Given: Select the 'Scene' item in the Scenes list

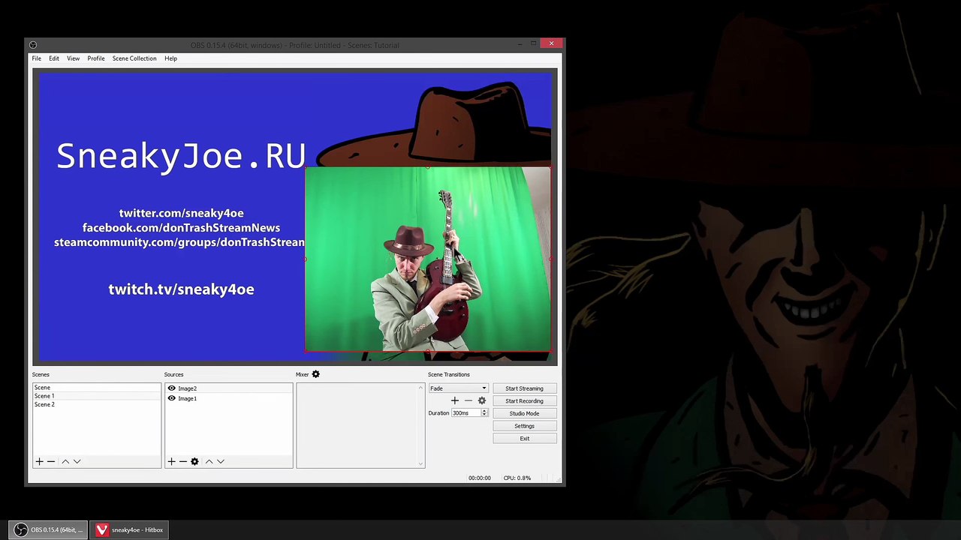Looking at the screenshot, I should (x=97, y=388).
